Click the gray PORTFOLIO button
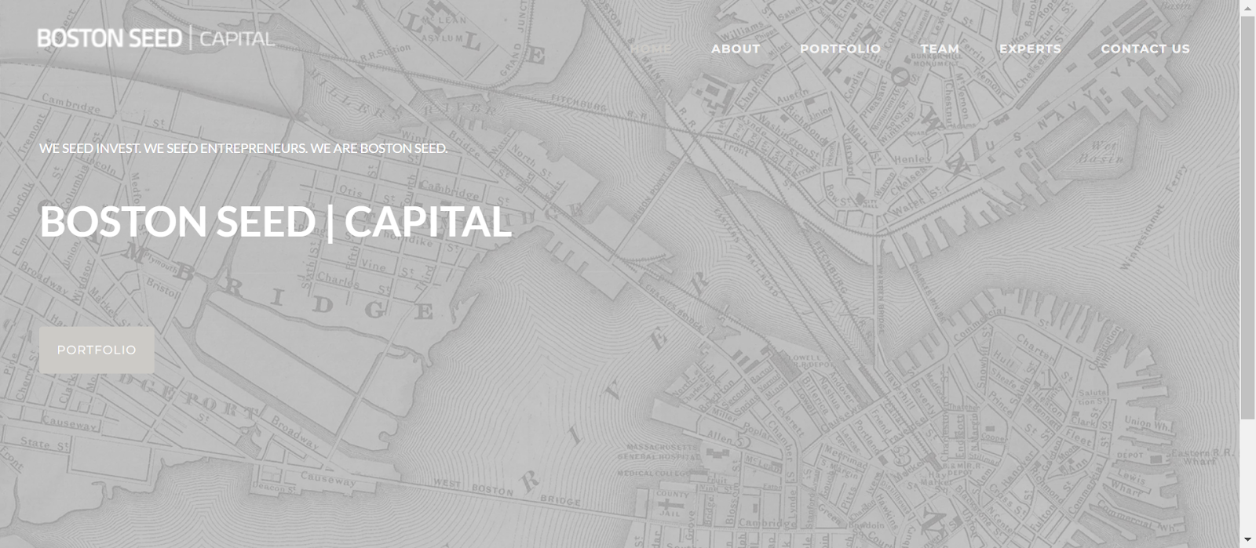1256x548 pixels. [97, 350]
